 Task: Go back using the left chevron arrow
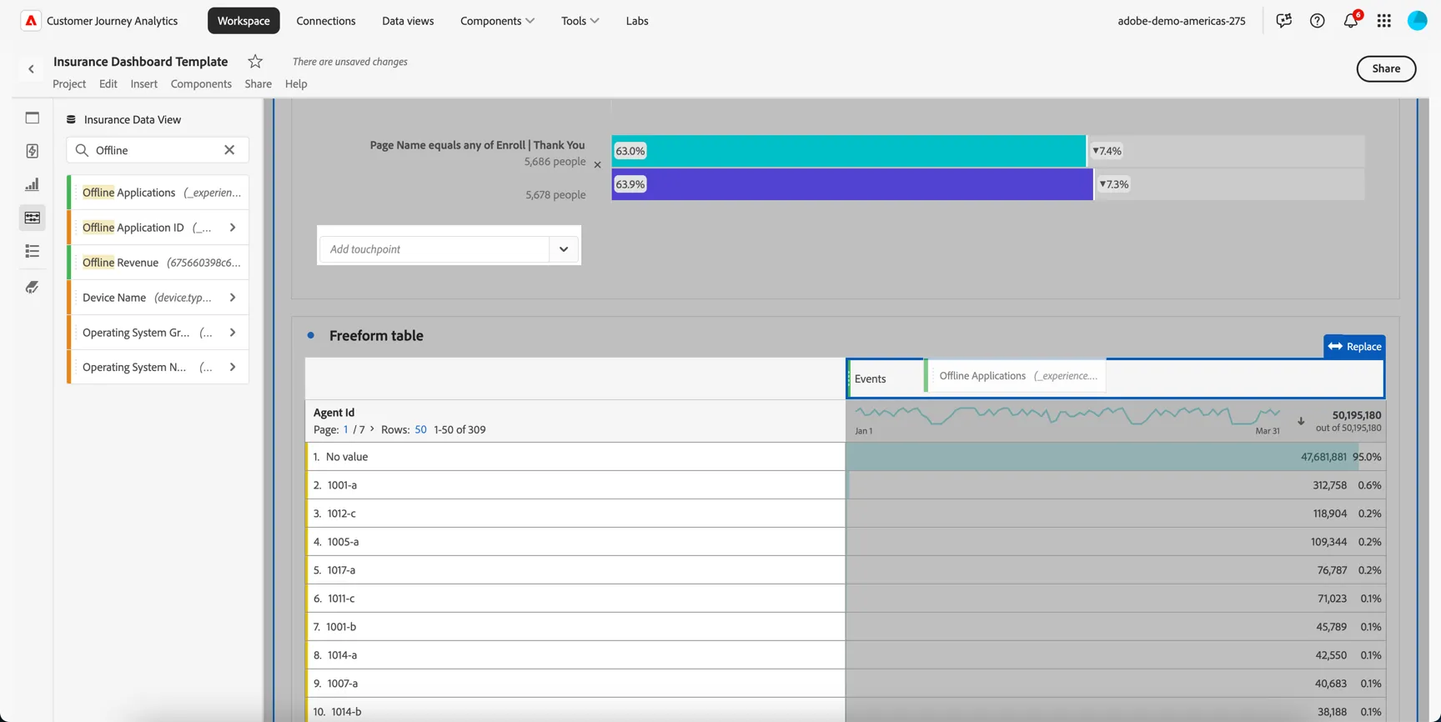pos(32,69)
